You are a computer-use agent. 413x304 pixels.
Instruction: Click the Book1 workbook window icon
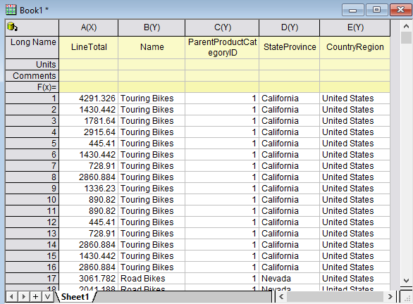click(x=11, y=10)
